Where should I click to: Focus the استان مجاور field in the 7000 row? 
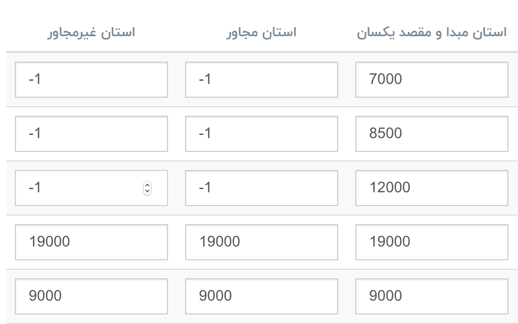pos(261,80)
